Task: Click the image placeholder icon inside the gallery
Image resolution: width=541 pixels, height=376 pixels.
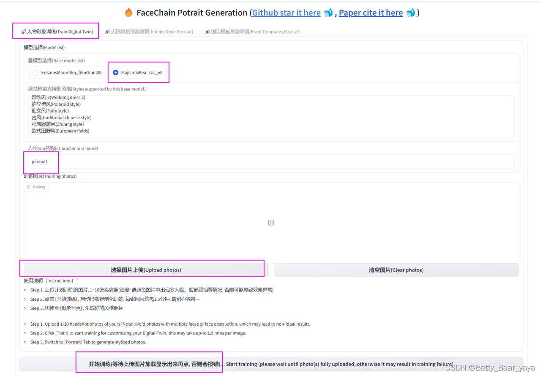Action: 271,222
